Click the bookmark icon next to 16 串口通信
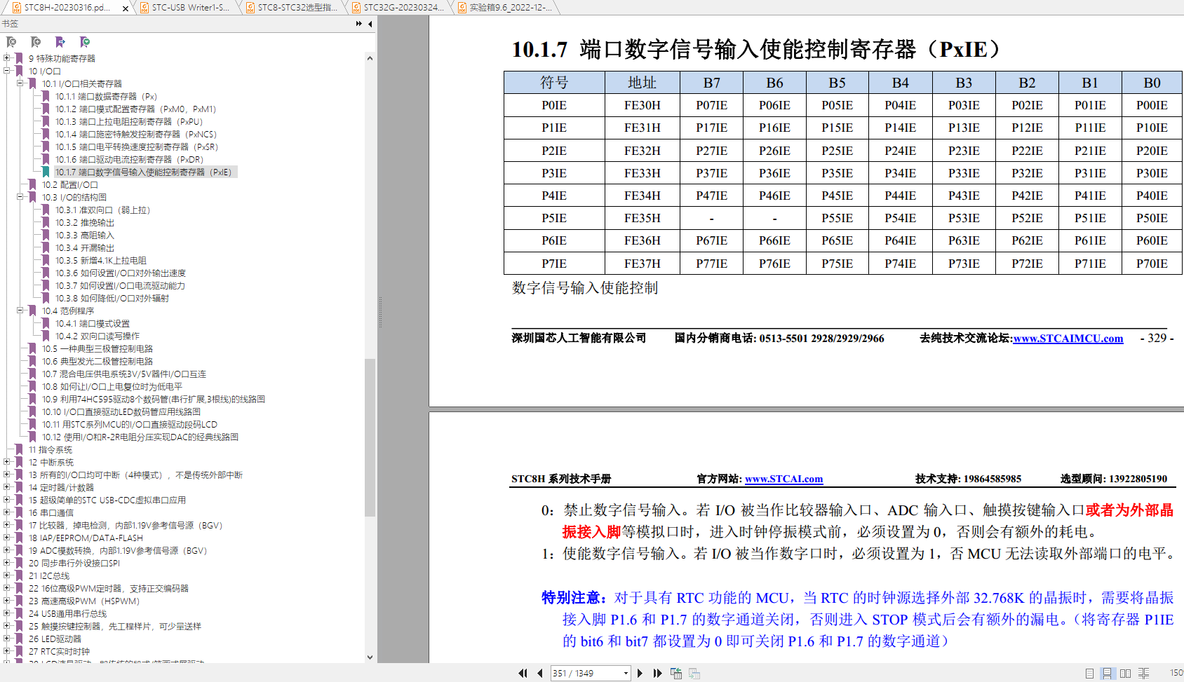Screen dimensions: 1184x682 [x=19, y=513]
